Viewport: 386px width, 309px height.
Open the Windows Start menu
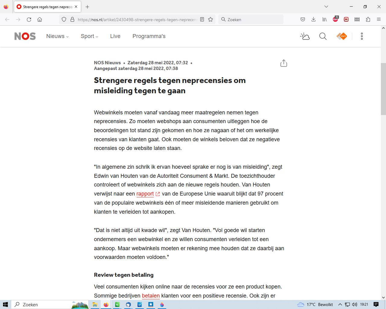5,304
